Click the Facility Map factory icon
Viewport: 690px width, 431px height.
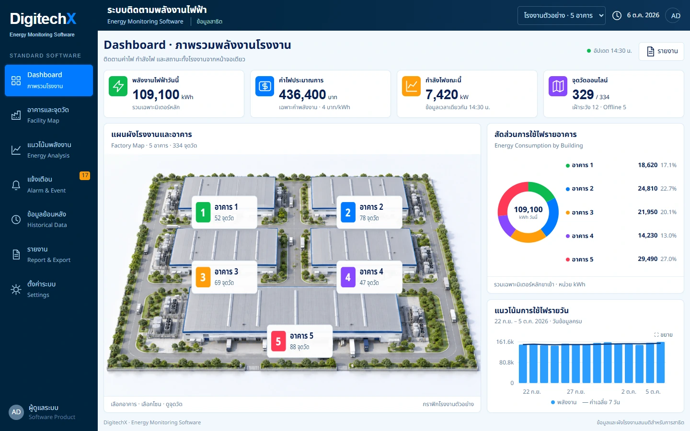(x=16, y=115)
